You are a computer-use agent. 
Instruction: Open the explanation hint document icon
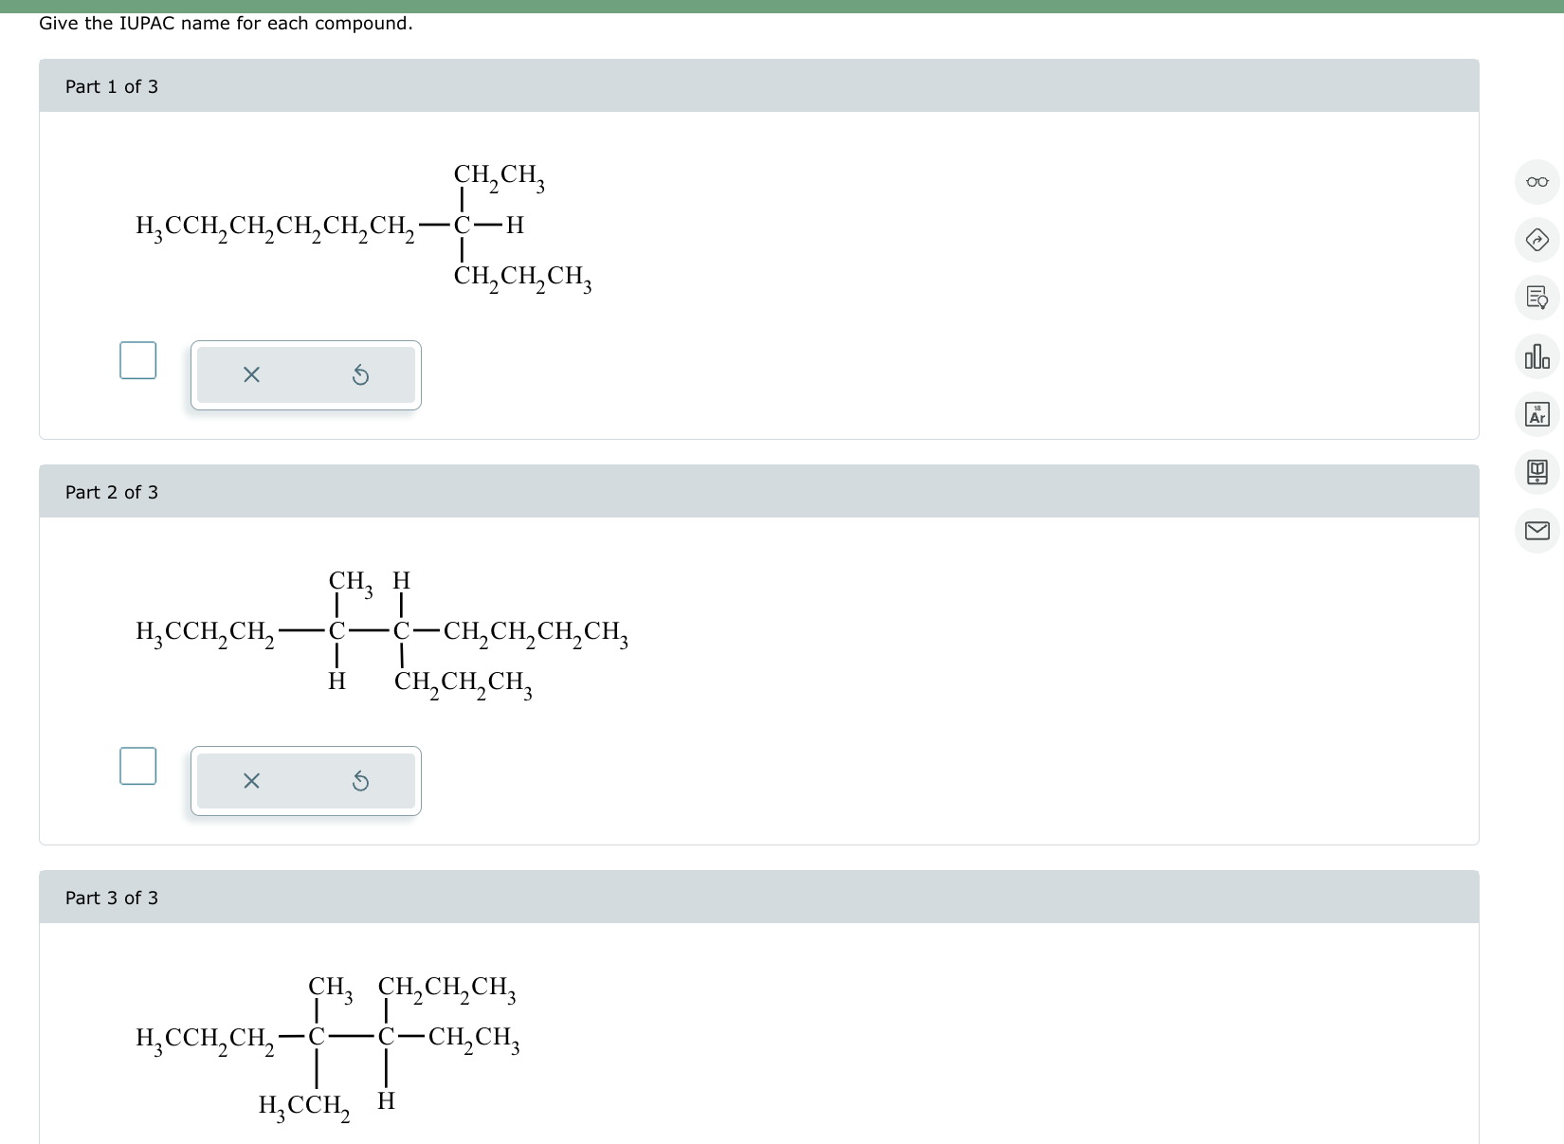coord(1537,300)
